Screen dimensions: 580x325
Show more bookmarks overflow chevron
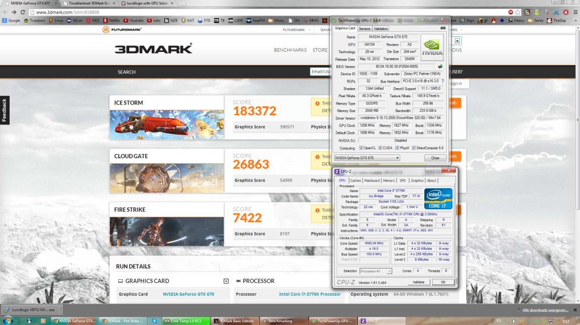576,21
